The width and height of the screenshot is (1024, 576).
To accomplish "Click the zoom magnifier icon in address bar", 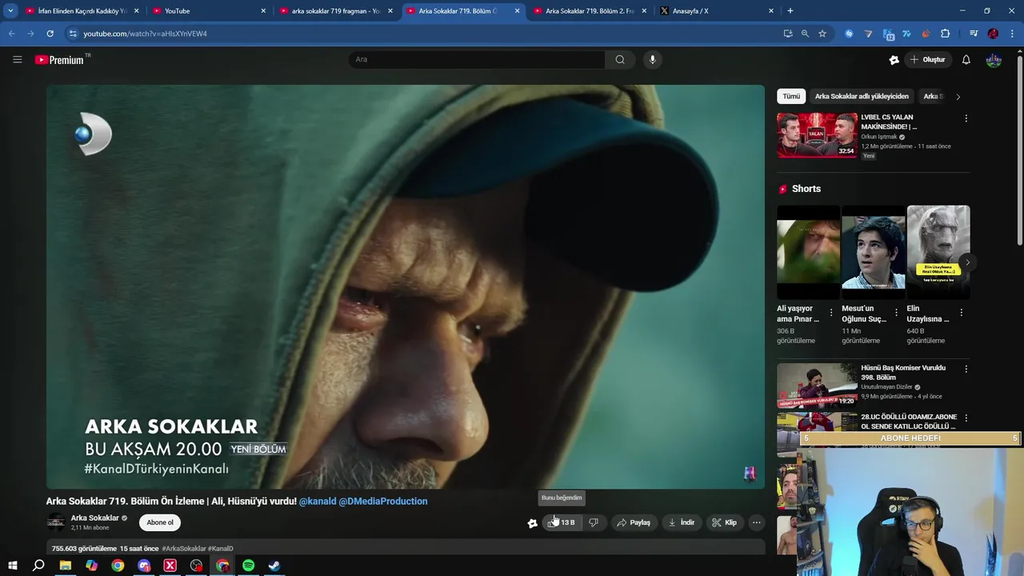I will (x=805, y=34).
